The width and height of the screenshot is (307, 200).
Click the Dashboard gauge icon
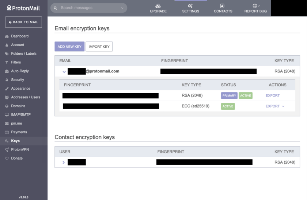(7, 36)
